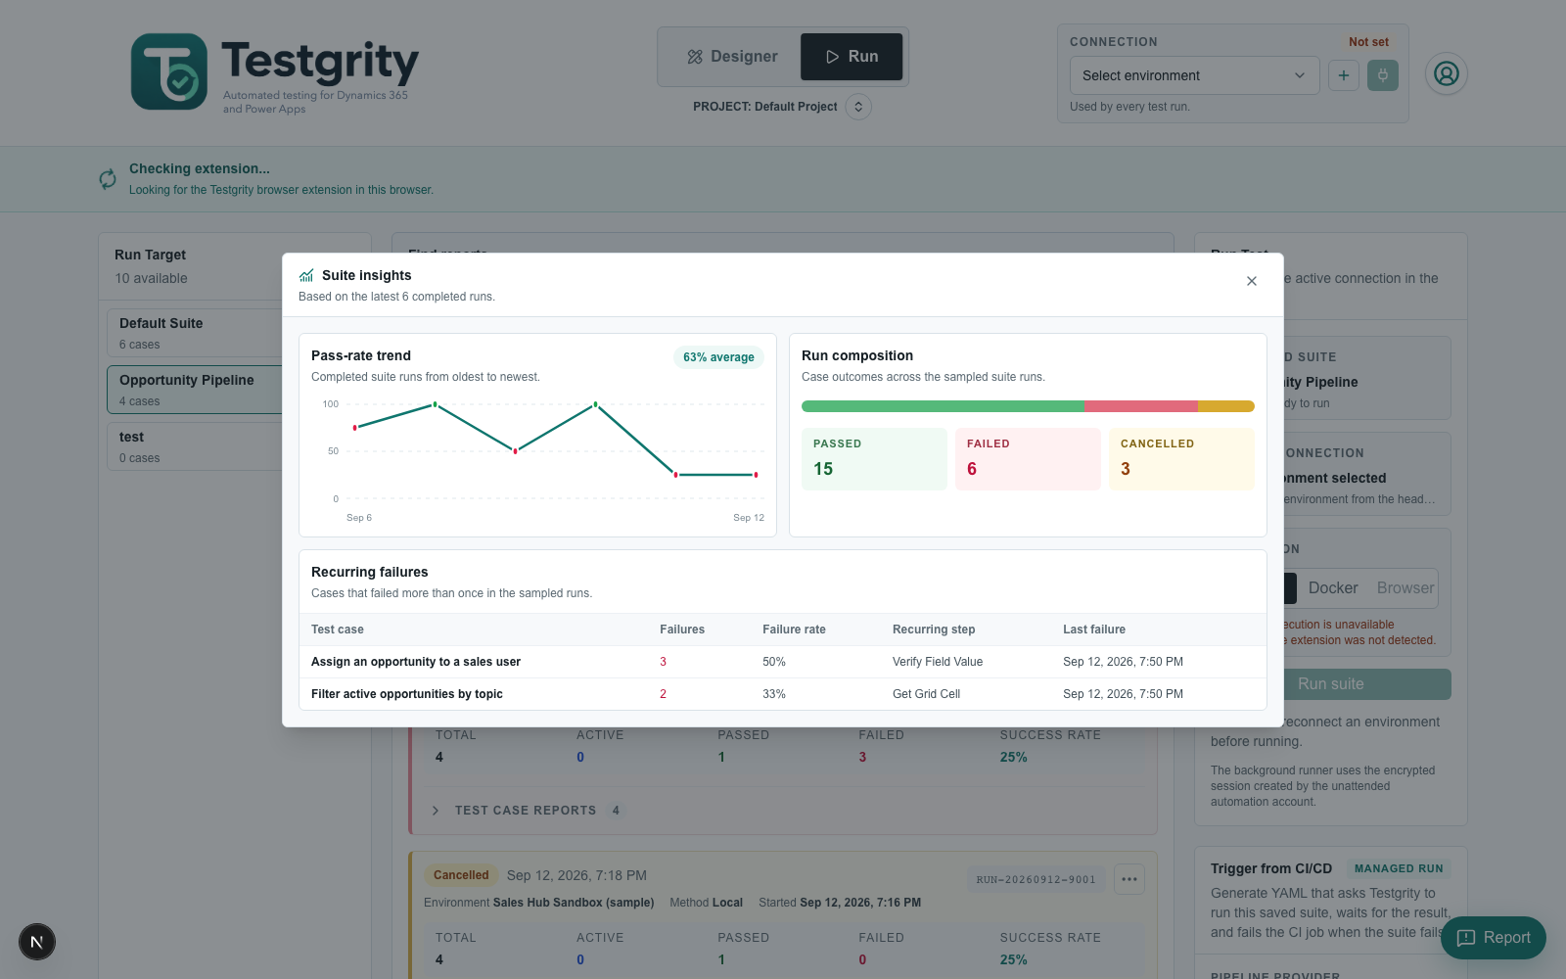Click the 'Get Grid Cell' recurring step cell
The height and width of the screenshot is (979, 1566).
(x=926, y=694)
